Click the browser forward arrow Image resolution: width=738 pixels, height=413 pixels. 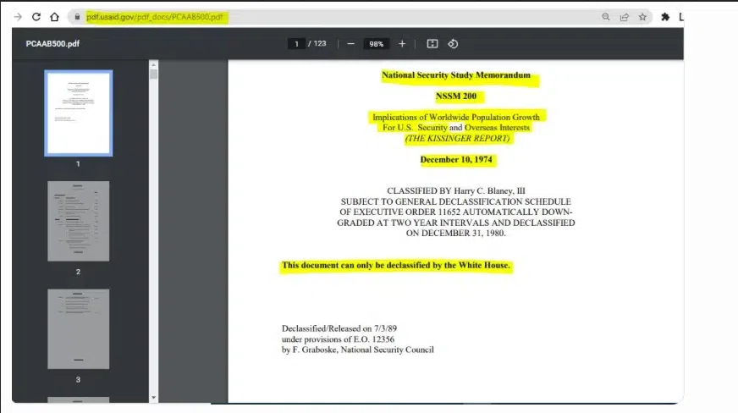[x=18, y=17]
